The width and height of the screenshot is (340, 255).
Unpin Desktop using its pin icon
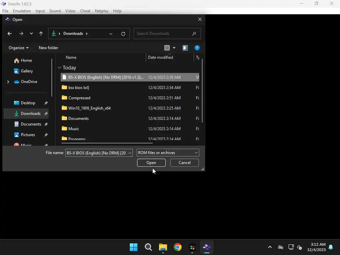coord(46,103)
